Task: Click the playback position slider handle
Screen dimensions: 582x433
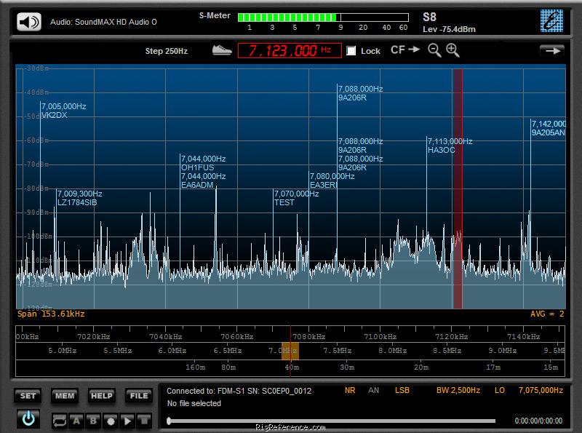Action: (169, 421)
